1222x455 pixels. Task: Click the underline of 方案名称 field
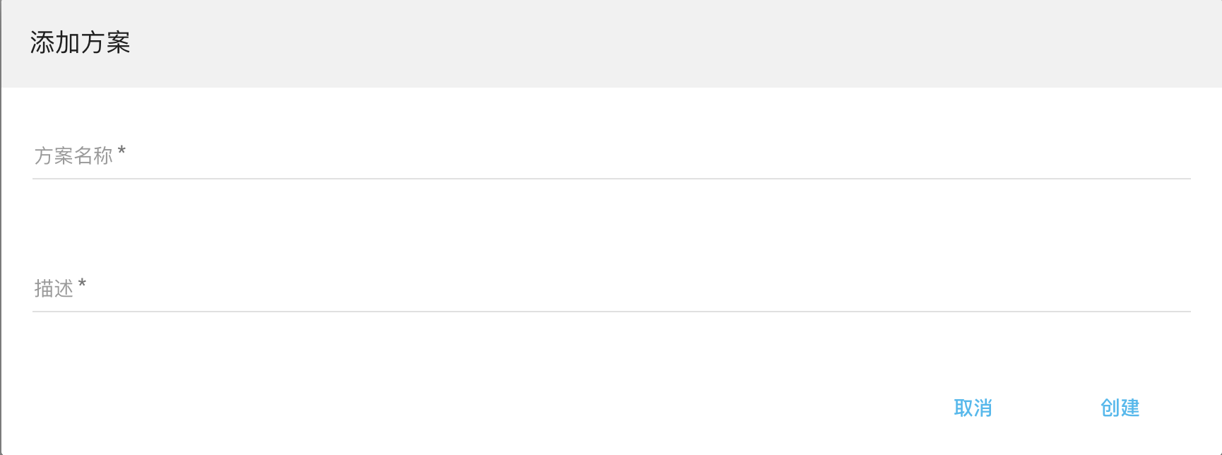point(612,179)
